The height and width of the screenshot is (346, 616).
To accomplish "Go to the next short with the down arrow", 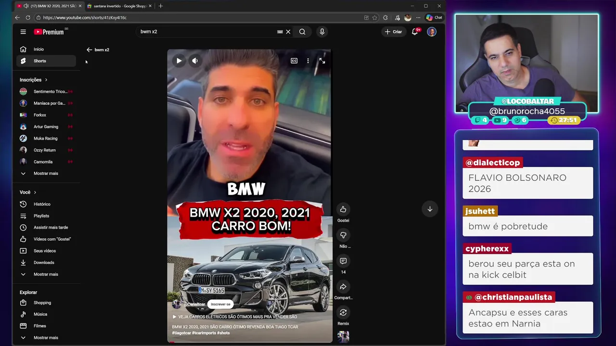I will click(430, 209).
